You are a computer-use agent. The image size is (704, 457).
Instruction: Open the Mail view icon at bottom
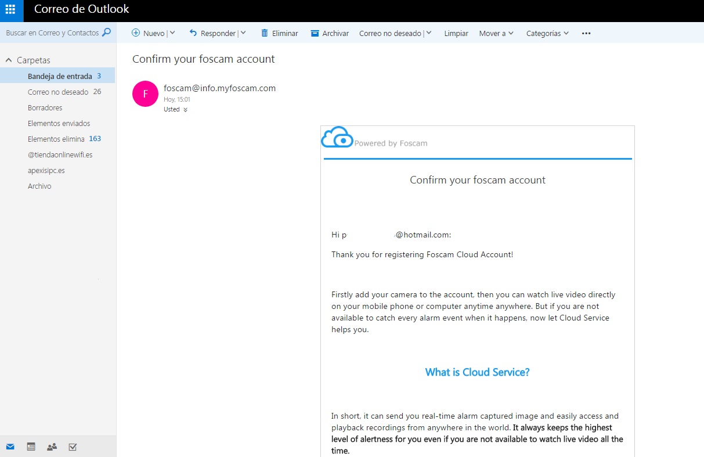(10, 447)
